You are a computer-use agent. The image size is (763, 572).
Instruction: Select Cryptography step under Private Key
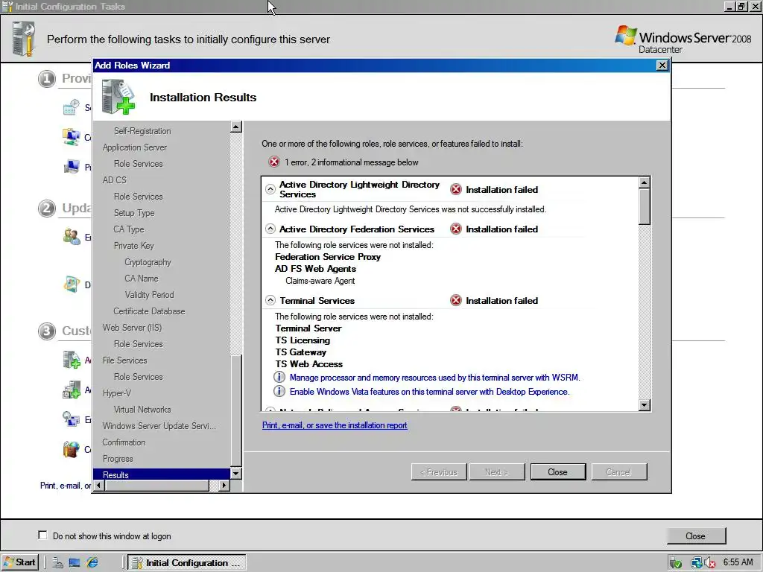tap(148, 261)
